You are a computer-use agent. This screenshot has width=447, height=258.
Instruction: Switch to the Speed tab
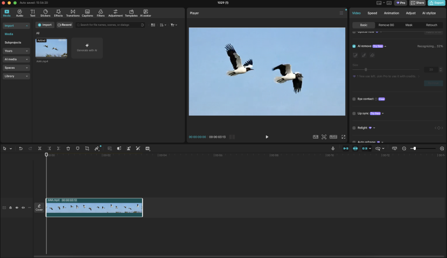372,13
